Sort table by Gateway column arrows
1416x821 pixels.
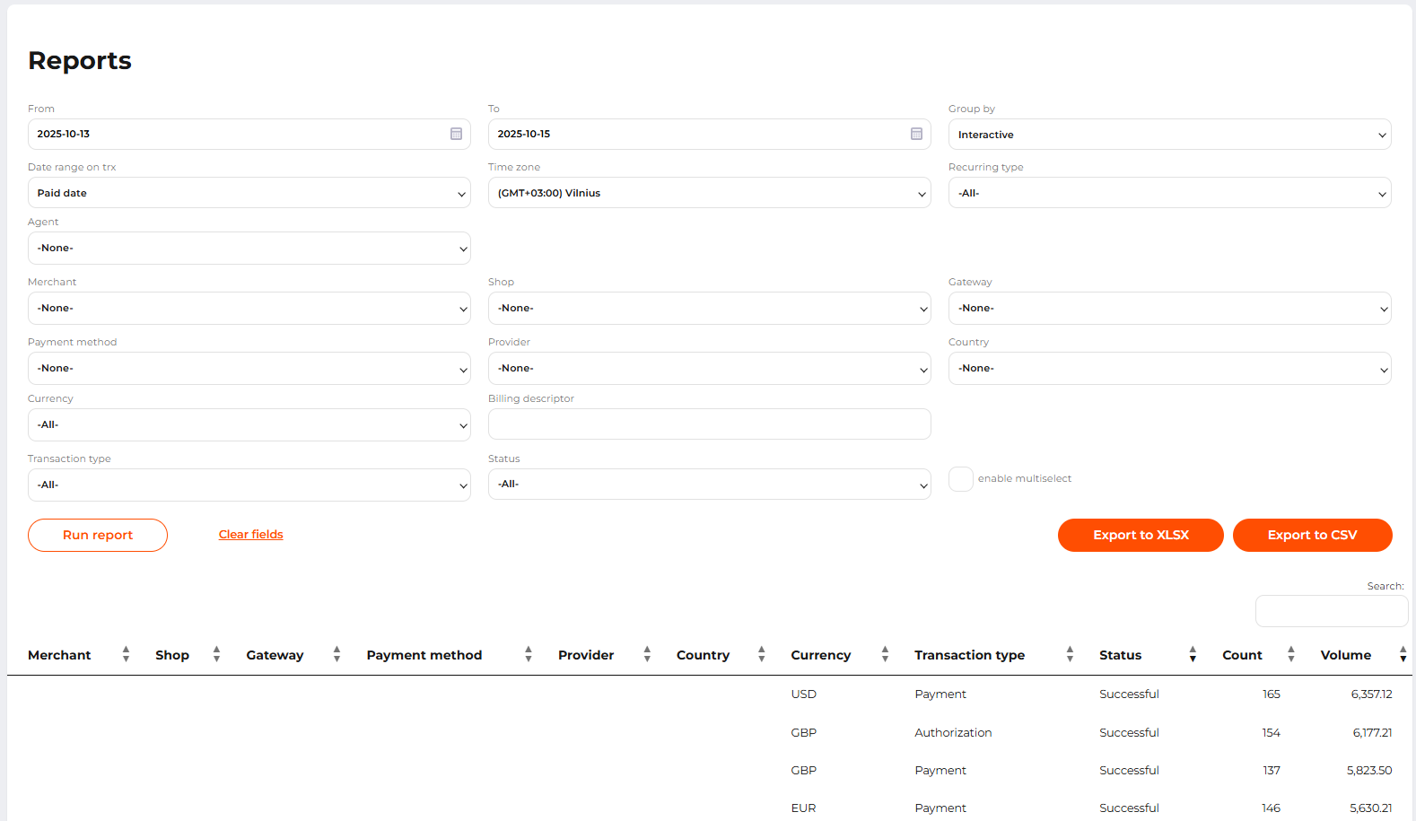pyautogui.click(x=337, y=654)
